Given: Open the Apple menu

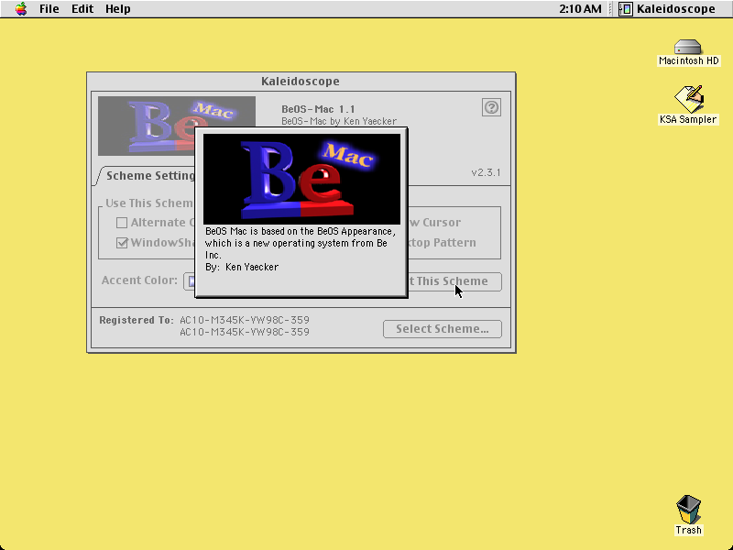Looking at the screenshot, I should [x=21, y=9].
